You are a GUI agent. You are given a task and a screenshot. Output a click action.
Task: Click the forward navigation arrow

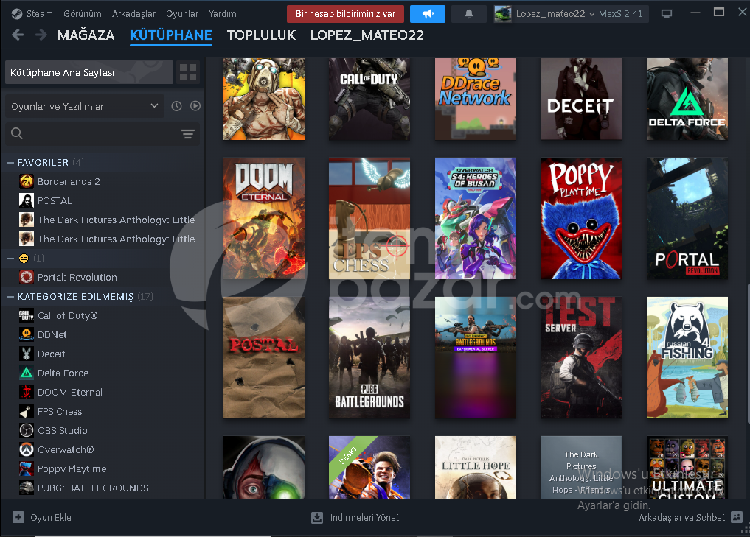coord(41,35)
